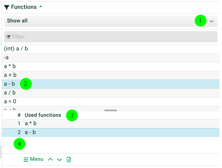Screen dimensions: 222x168
Task: Click the Used functions column header
Action: coord(43,115)
